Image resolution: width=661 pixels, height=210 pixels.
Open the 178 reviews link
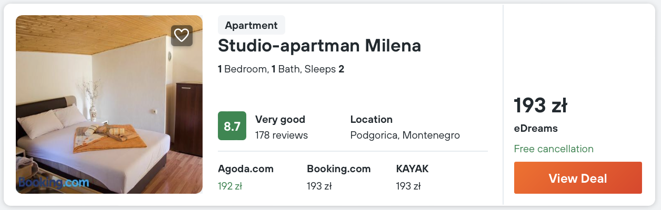click(282, 135)
